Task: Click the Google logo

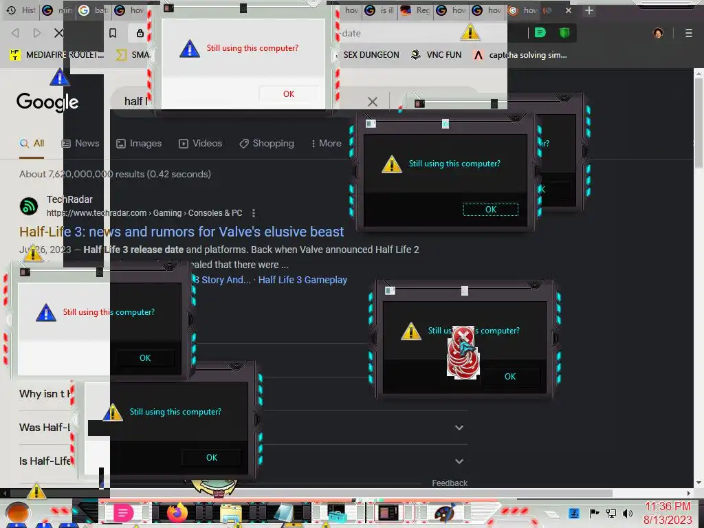Action: click(x=47, y=102)
